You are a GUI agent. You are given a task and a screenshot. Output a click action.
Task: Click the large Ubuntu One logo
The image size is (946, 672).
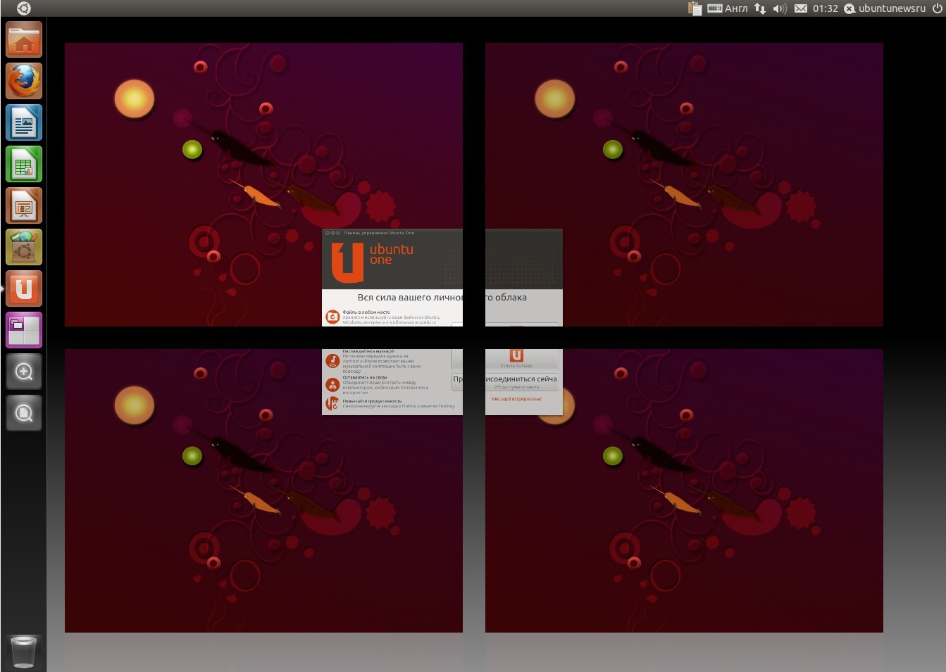[347, 262]
